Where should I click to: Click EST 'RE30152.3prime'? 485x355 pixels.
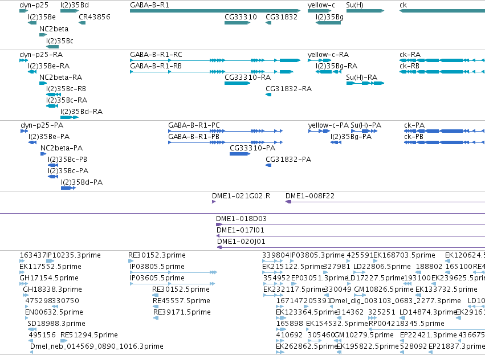157,255
